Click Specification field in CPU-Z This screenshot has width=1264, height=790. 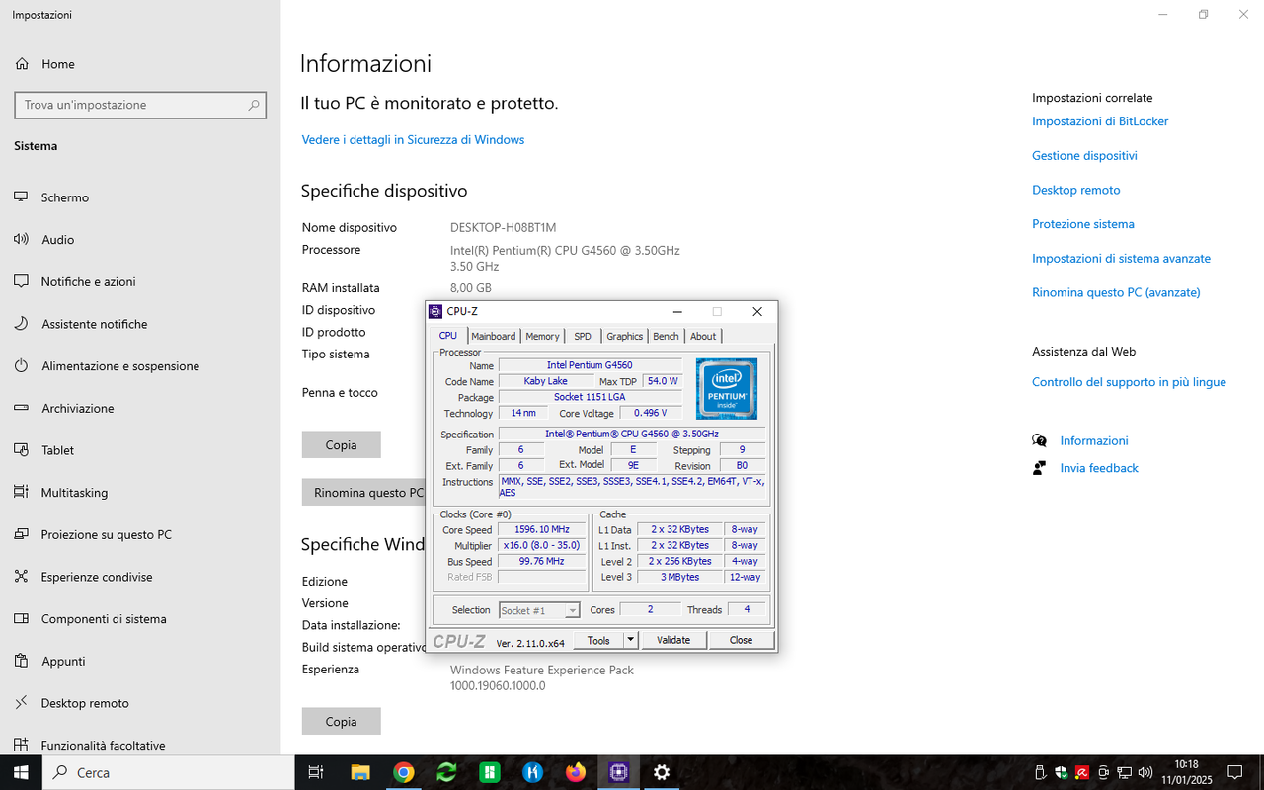631,434
